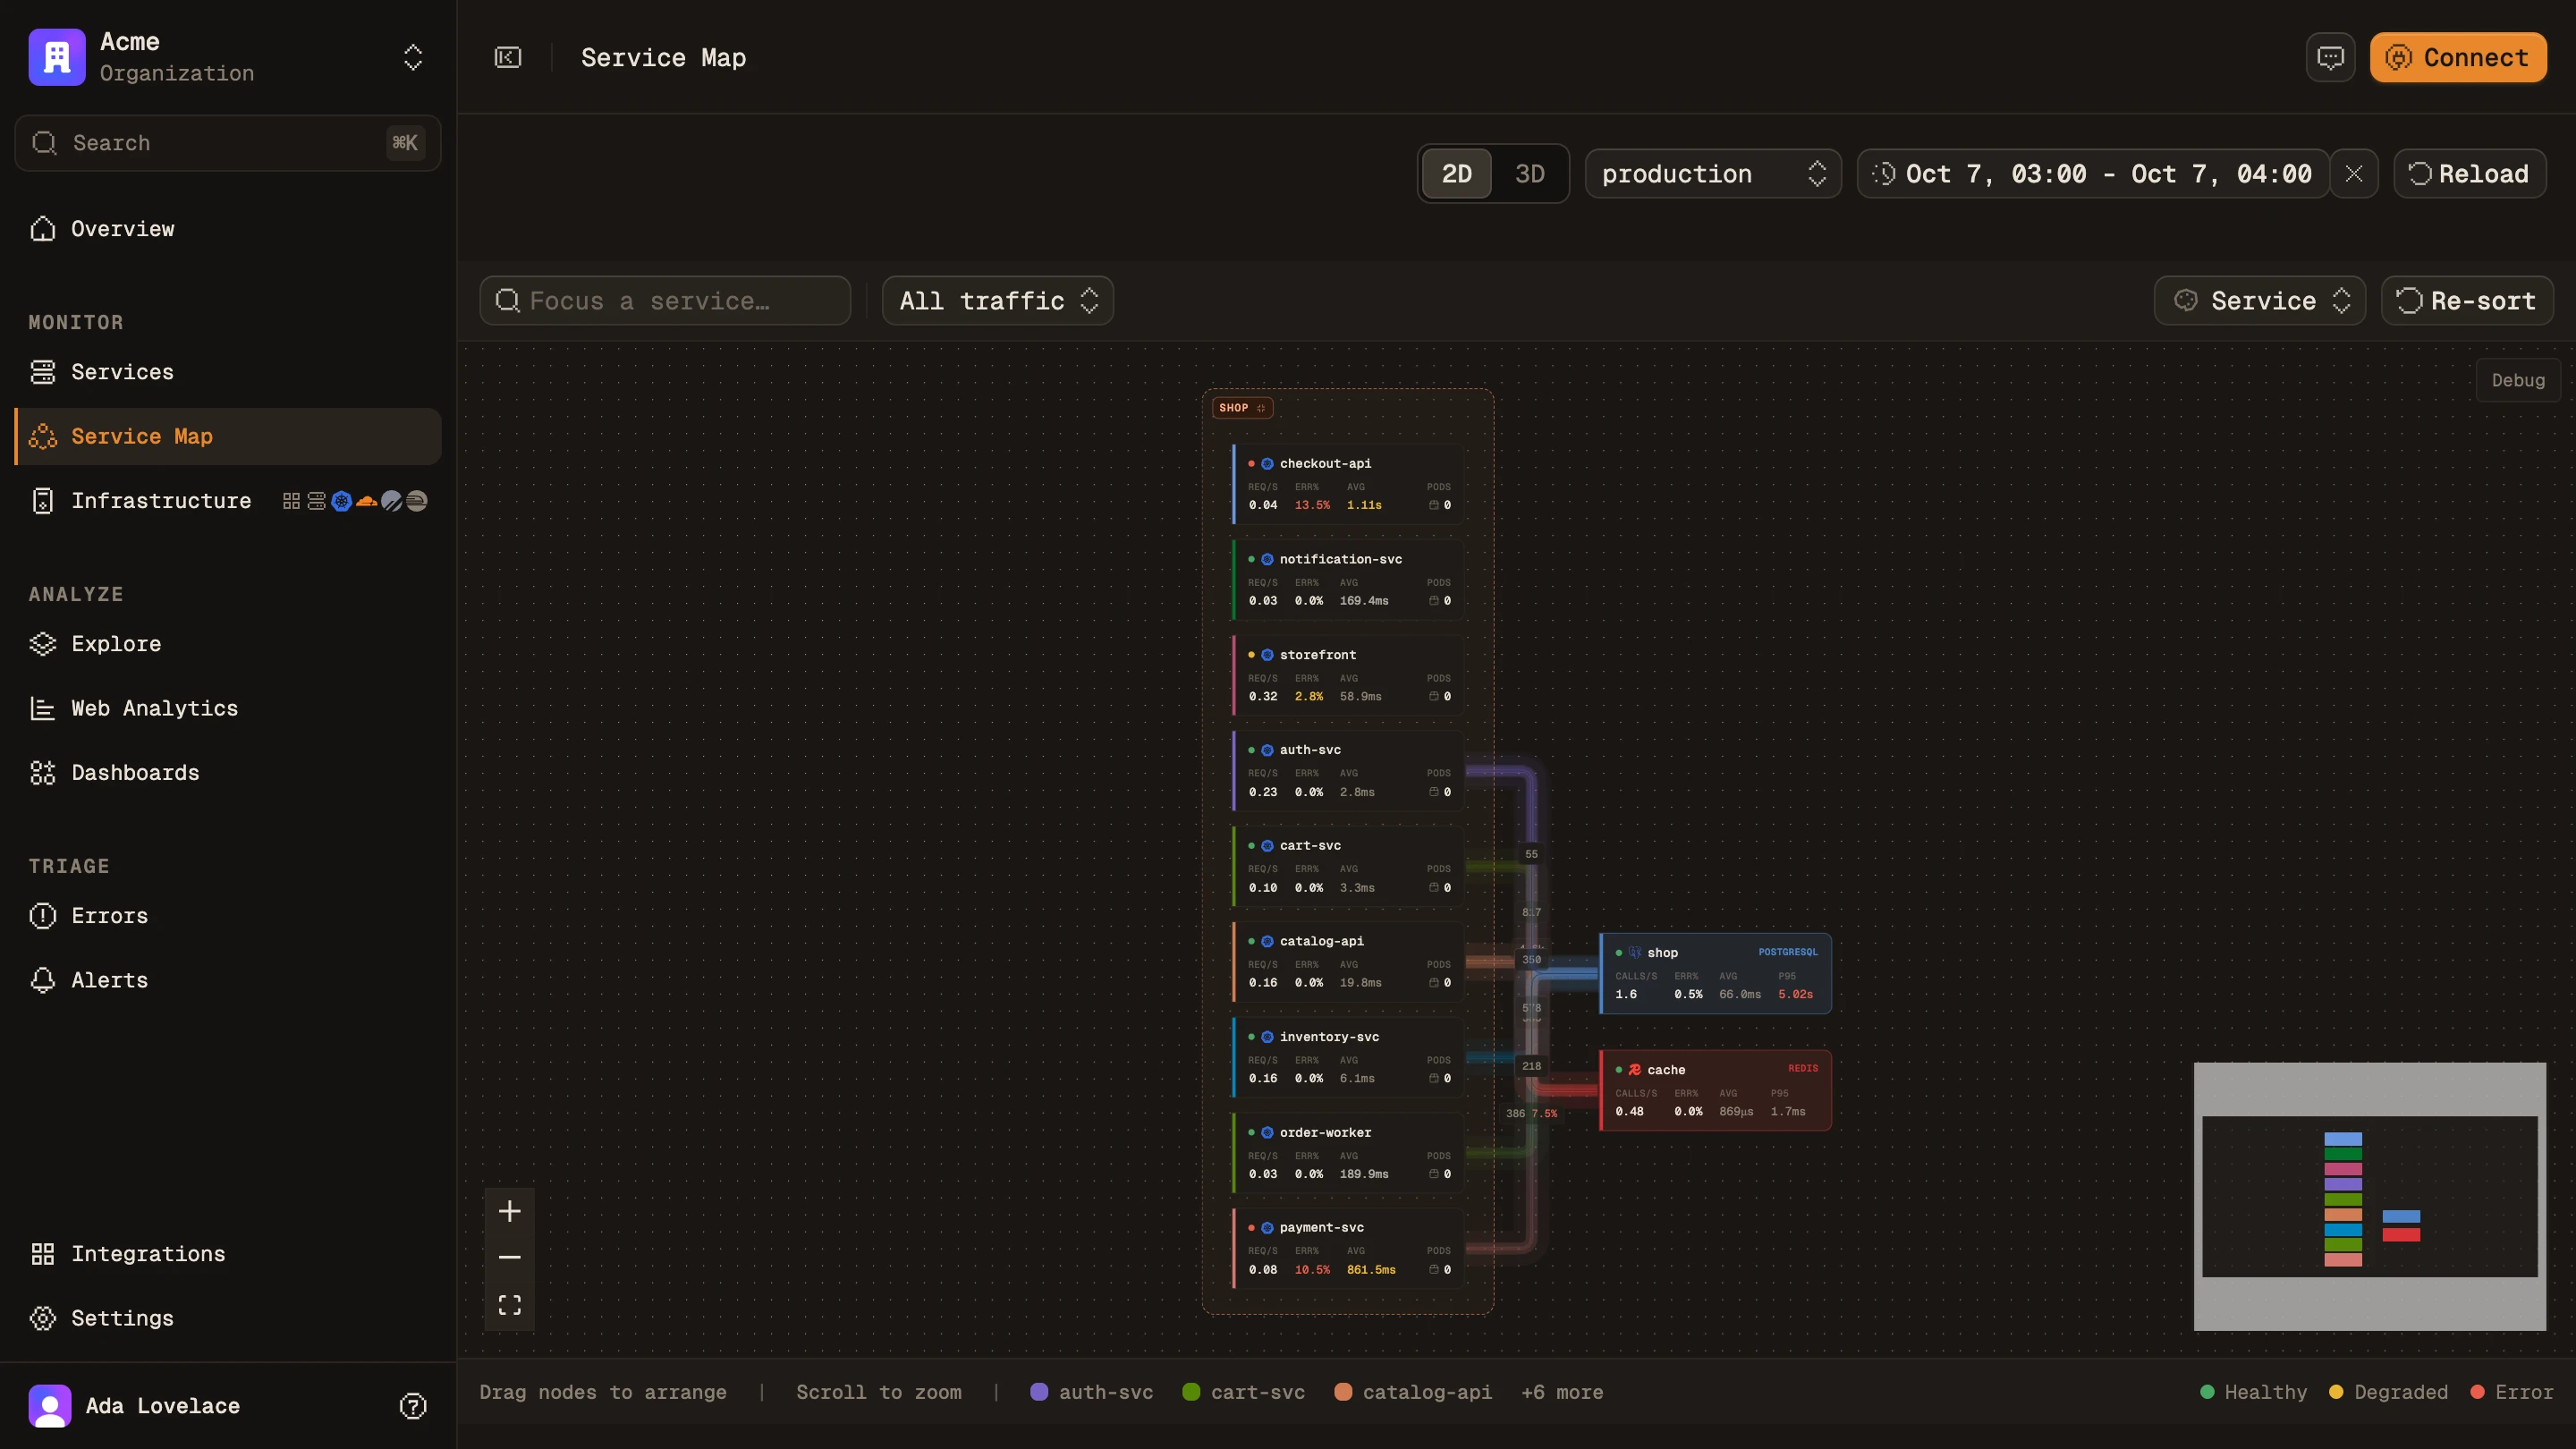Image resolution: width=2576 pixels, height=1449 pixels.
Task: Click the 218 edge label
Action: (x=1531, y=1066)
